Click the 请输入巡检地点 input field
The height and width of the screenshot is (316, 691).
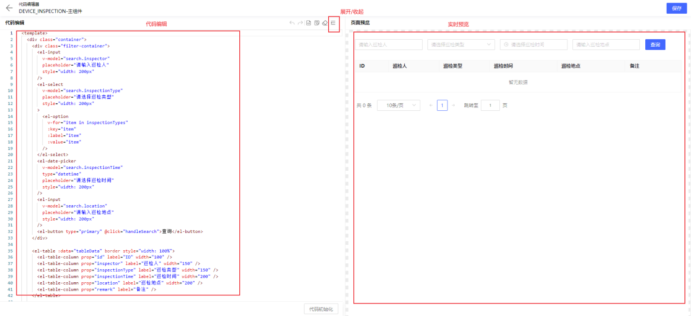coord(606,44)
